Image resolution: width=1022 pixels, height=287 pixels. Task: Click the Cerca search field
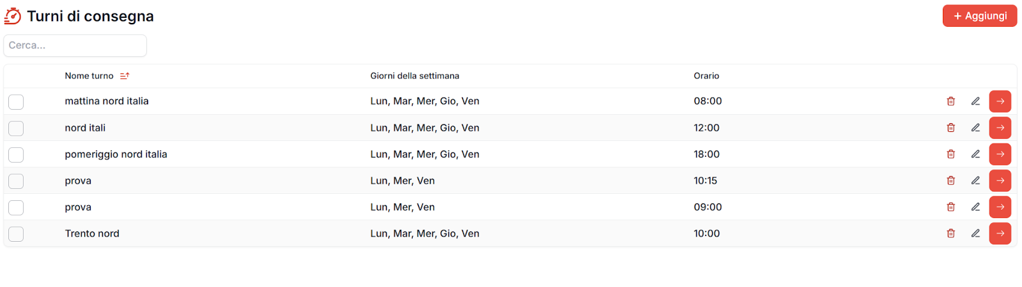[x=75, y=45]
